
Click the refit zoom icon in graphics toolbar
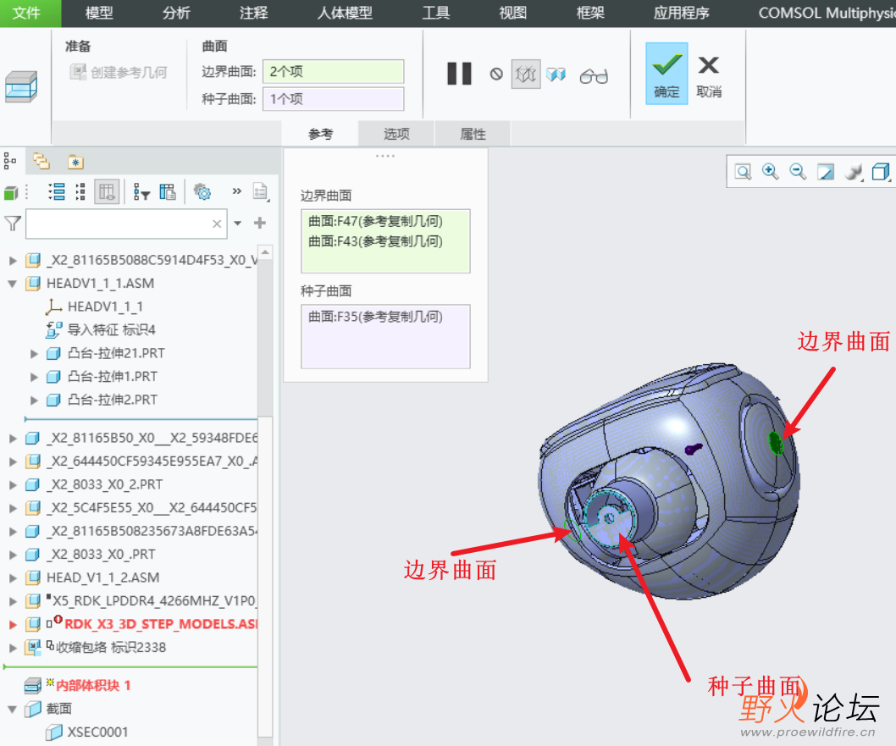click(743, 171)
